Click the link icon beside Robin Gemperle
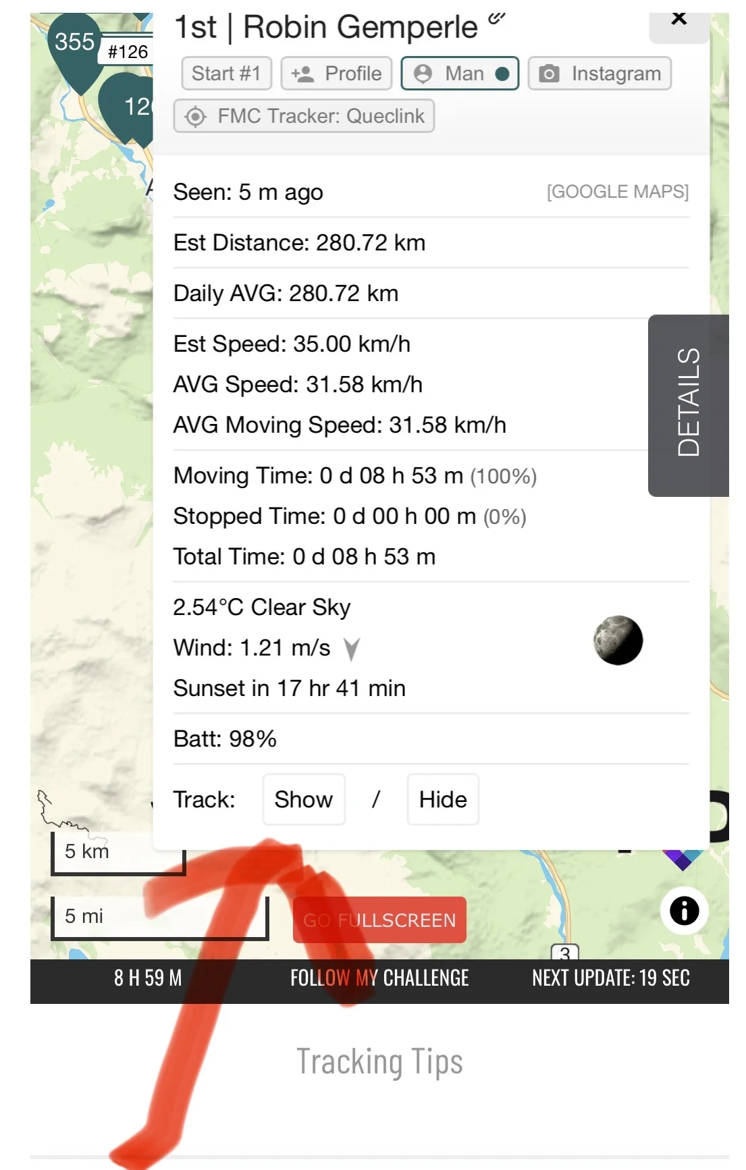The height and width of the screenshot is (1170, 746). click(497, 18)
